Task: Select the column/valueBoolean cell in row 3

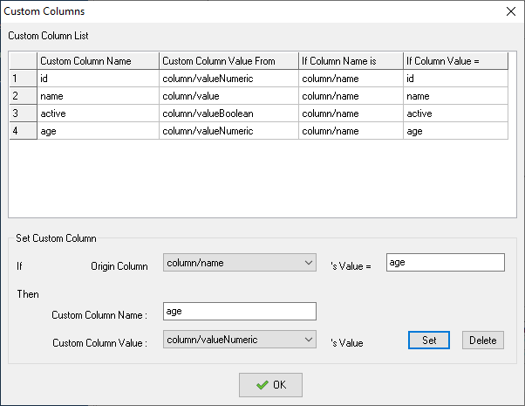Action: click(x=228, y=114)
